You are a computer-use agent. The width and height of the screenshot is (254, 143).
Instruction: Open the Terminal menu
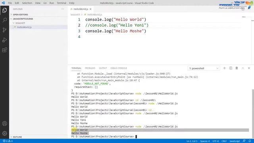[x=62, y=3]
